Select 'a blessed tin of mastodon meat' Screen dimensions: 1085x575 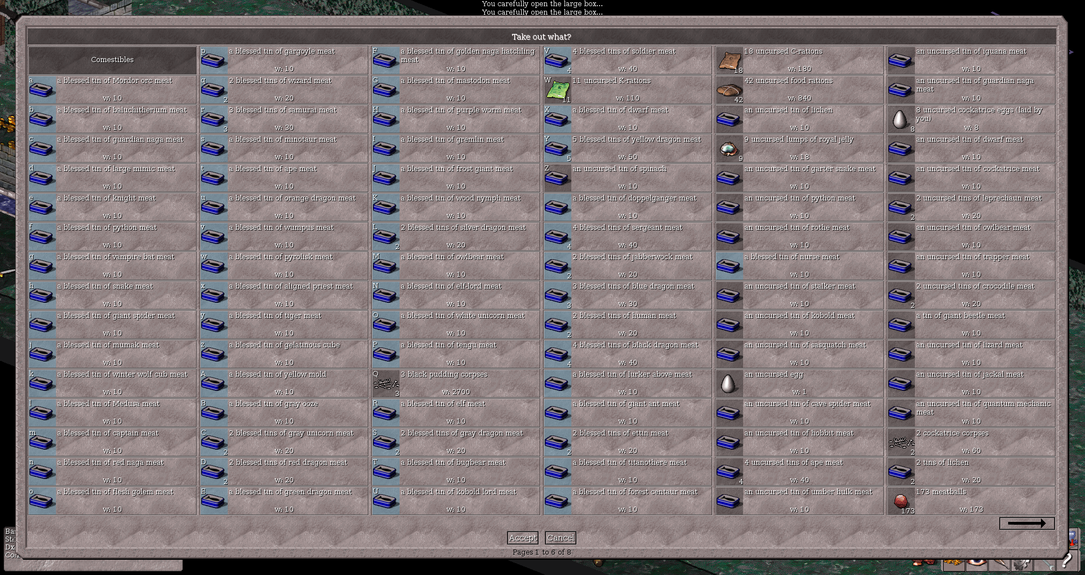click(x=456, y=90)
